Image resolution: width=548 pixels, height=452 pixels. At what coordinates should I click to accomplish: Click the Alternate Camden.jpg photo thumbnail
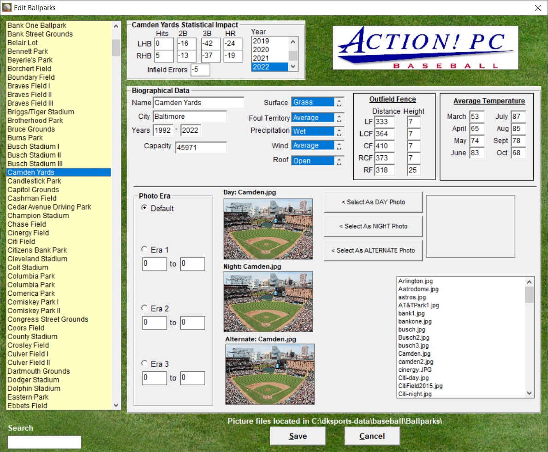(x=270, y=374)
